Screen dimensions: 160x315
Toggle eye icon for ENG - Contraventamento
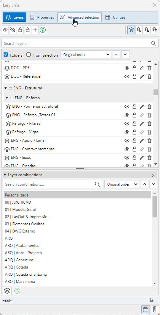tap(127, 149)
